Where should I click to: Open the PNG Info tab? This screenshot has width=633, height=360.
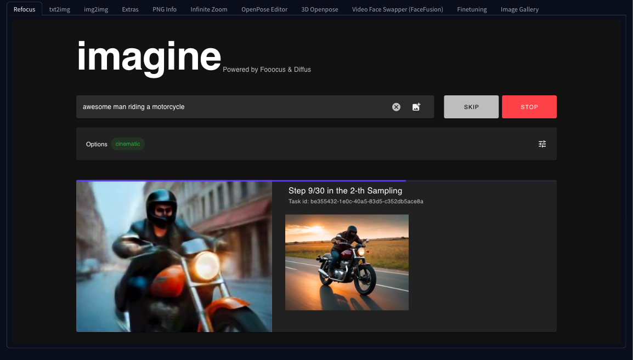(x=164, y=9)
